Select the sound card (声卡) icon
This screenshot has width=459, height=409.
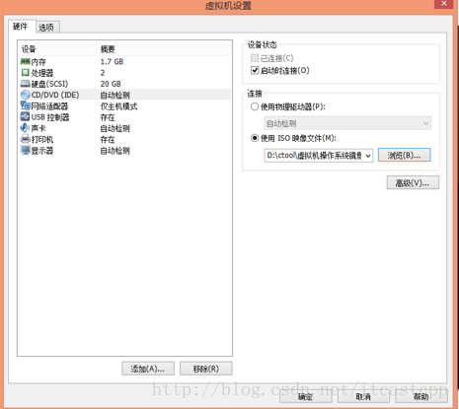25,128
